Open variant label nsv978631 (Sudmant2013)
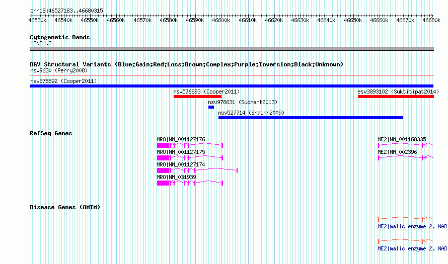 click(243, 102)
